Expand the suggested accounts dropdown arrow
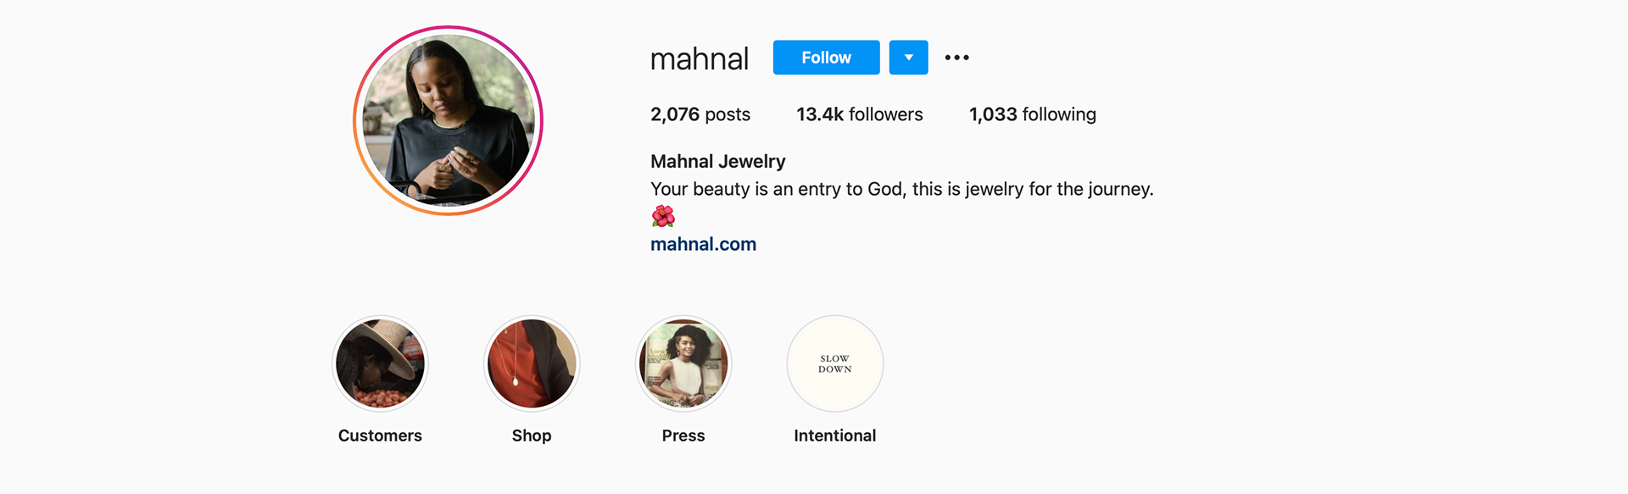The image size is (1628, 494). pyautogui.click(x=908, y=58)
